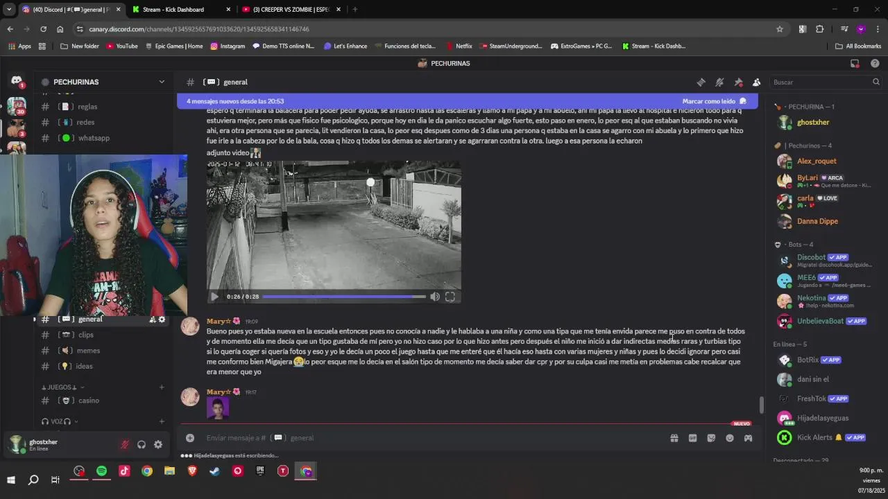888x499 pixels.
Task: Open the apps game controller icon
Action: click(748, 438)
